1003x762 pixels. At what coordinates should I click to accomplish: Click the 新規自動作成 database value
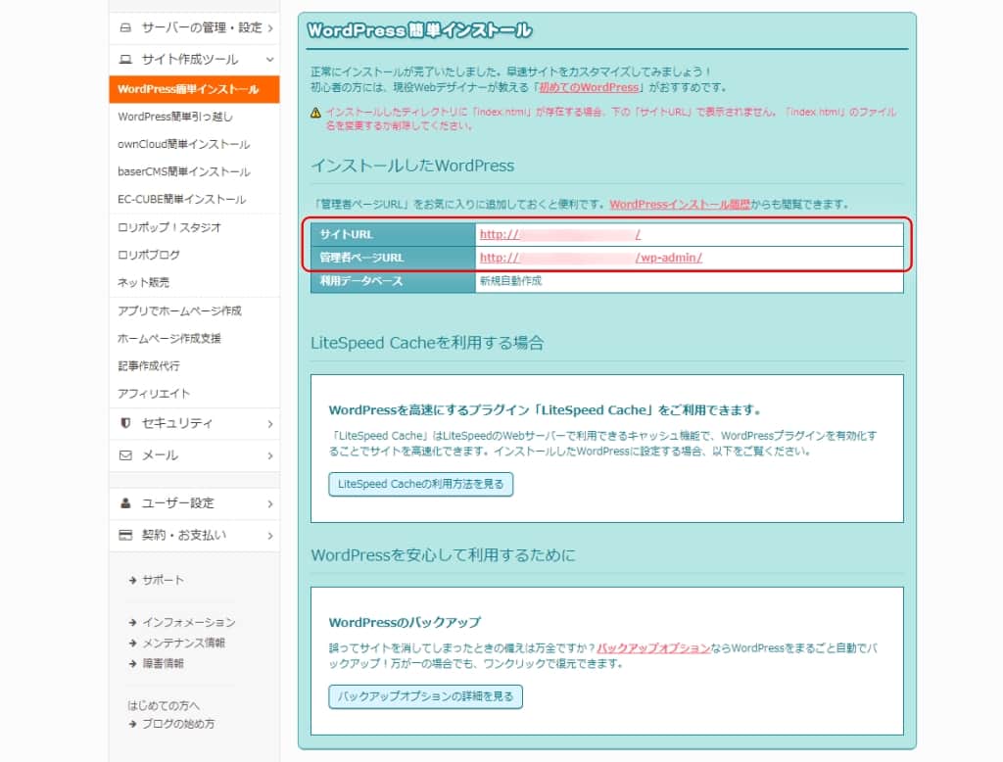click(x=510, y=281)
